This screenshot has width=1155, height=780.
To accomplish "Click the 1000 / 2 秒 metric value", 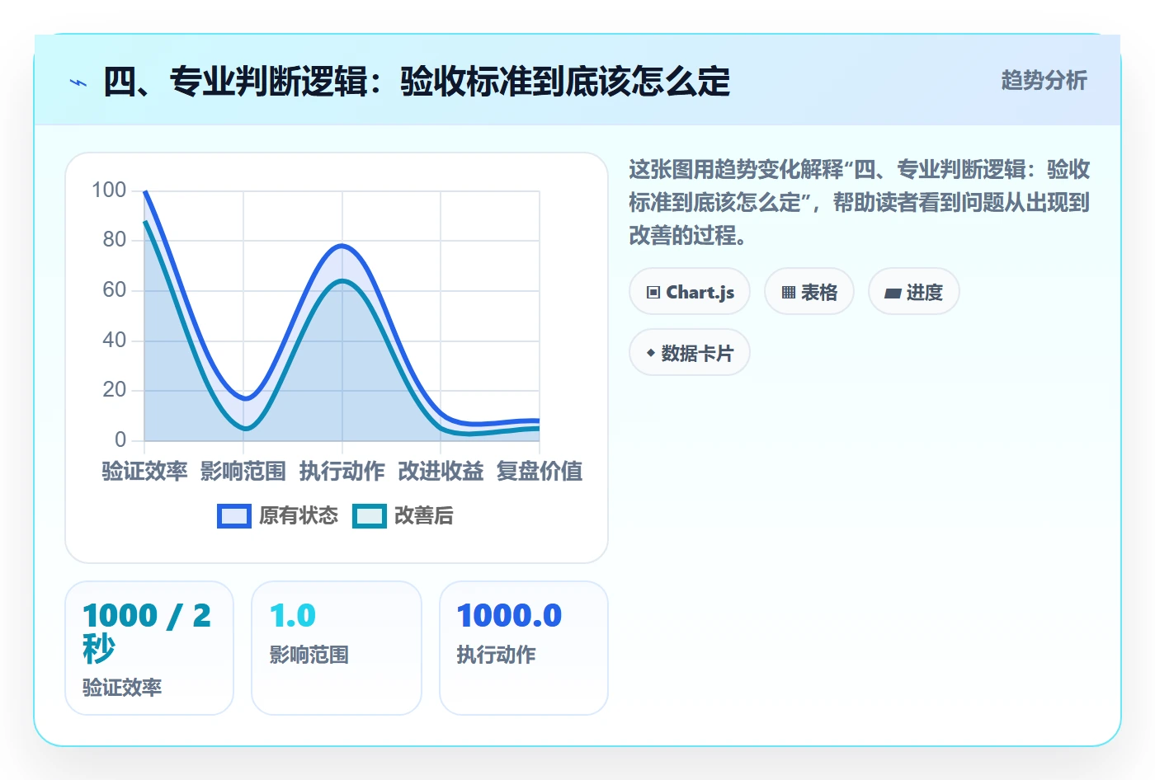I will click(x=147, y=632).
